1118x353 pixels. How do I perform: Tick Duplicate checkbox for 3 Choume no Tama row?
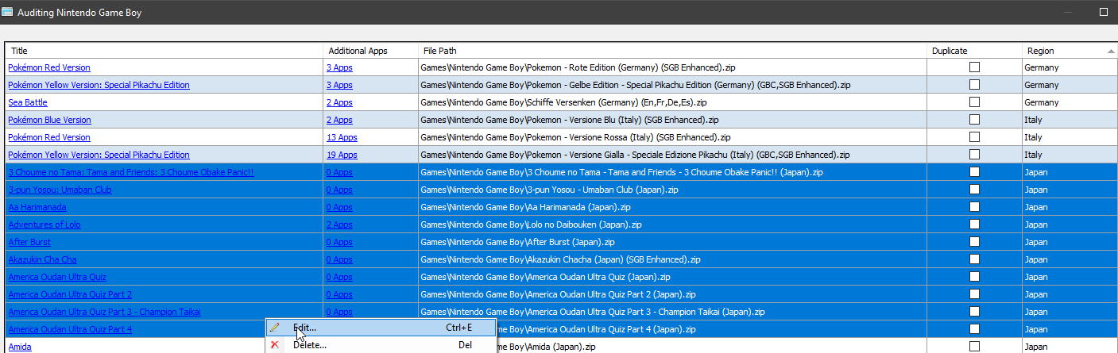coord(974,172)
